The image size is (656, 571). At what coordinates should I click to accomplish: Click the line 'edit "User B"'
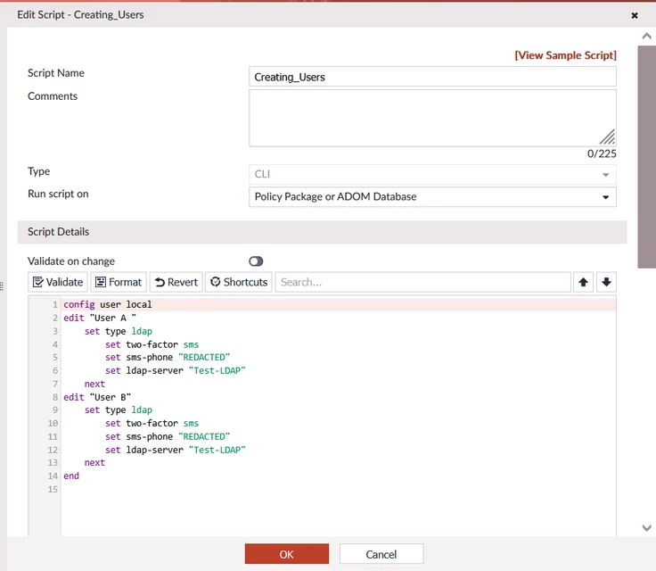pyautogui.click(x=97, y=397)
